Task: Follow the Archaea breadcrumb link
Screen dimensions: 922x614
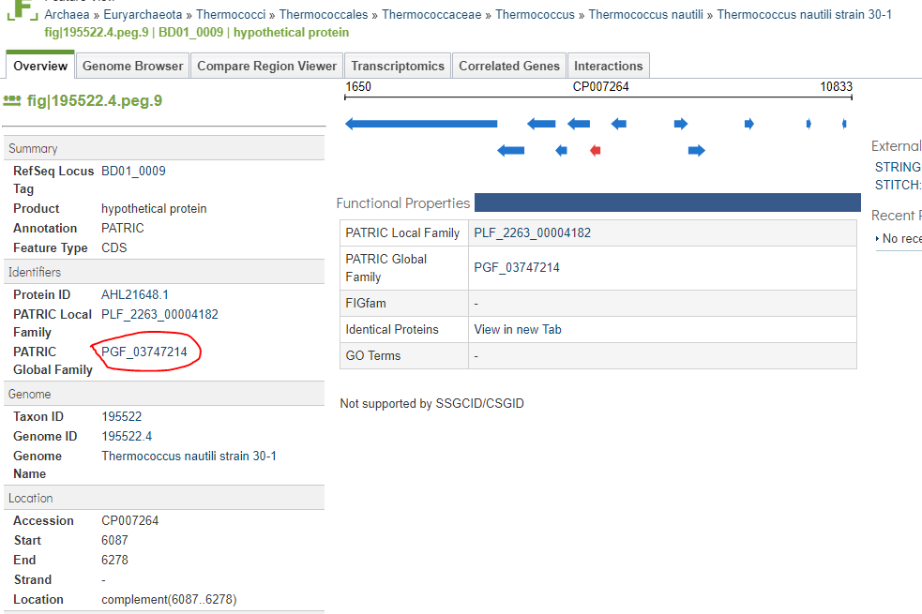Action: click(67, 14)
